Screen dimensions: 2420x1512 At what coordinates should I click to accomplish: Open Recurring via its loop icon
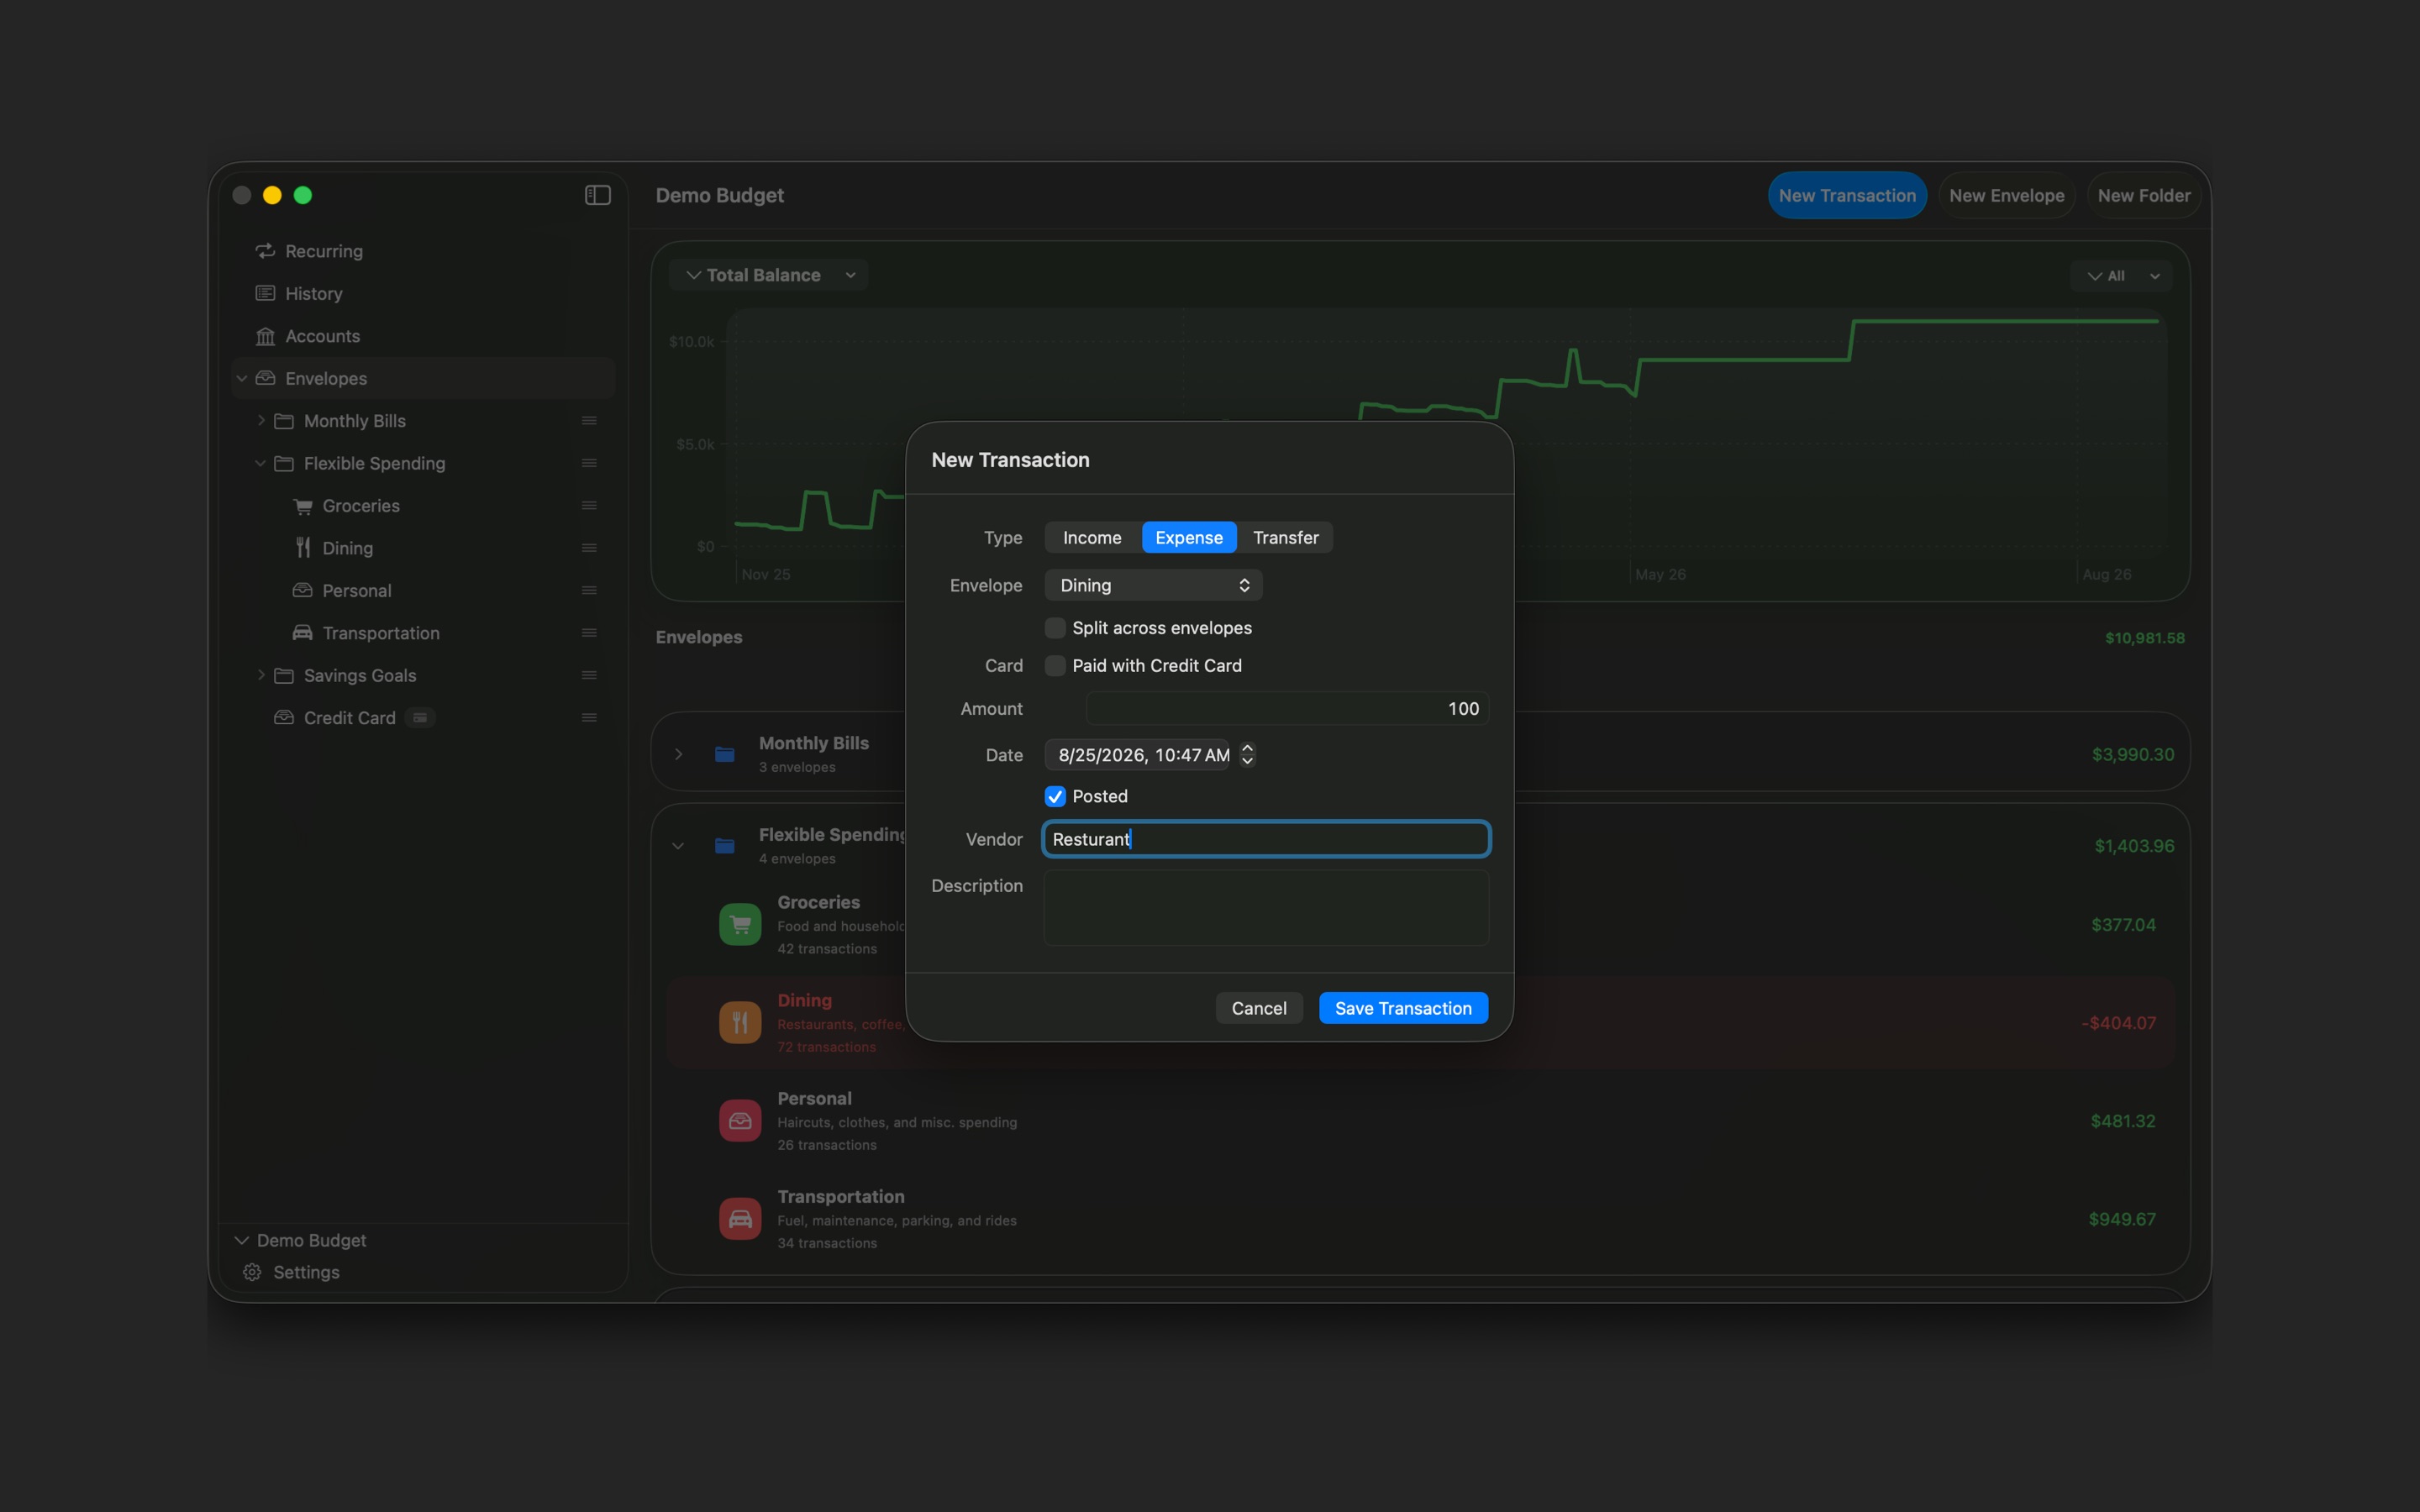(265, 251)
